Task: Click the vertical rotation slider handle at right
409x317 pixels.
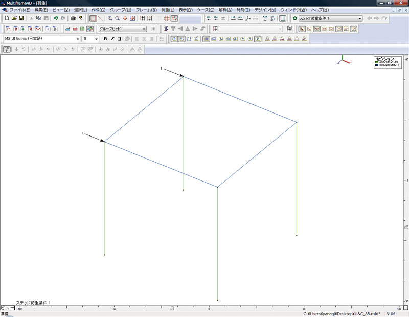Action: pyautogui.click(x=406, y=227)
